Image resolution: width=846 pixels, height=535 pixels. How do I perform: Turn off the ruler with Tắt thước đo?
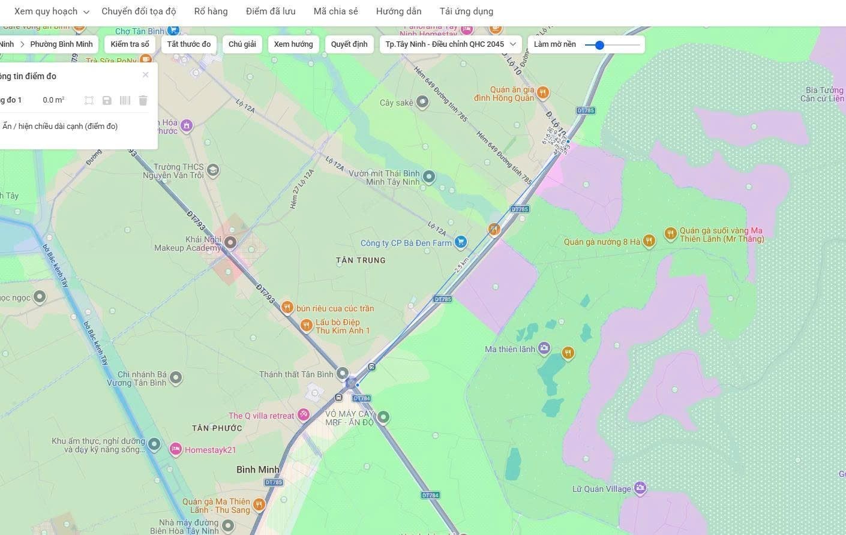point(189,44)
